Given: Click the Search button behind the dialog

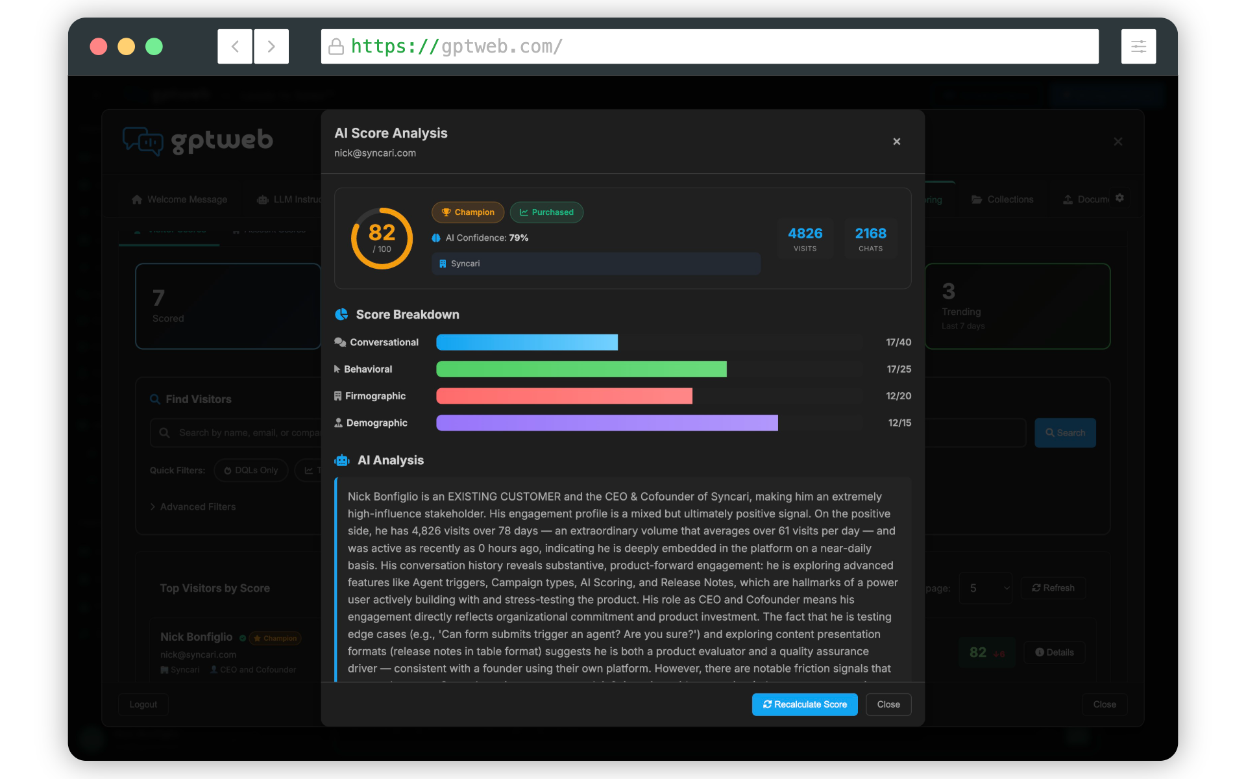Looking at the screenshot, I should 1066,433.
